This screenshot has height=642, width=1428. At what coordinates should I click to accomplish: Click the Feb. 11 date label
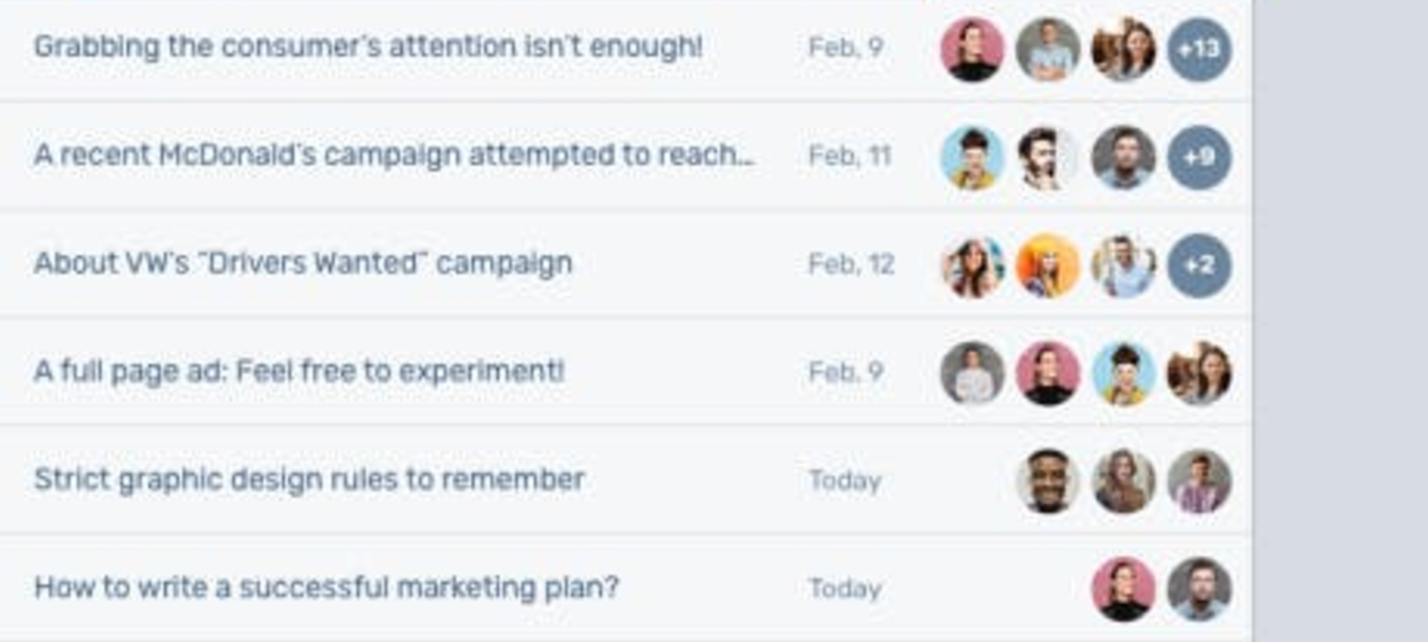click(x=849, y=156)
